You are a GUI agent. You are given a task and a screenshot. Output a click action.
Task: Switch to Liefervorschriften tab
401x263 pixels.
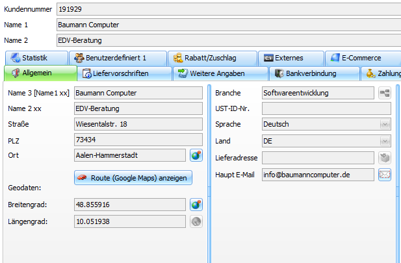[x=124, y=73]
